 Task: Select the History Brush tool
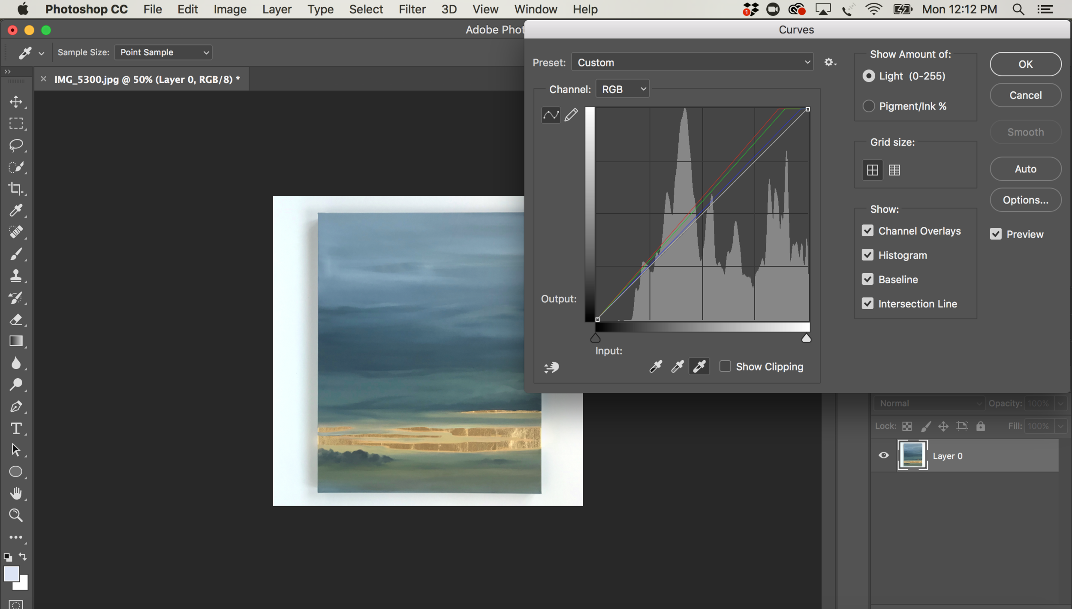pos(16,297)
